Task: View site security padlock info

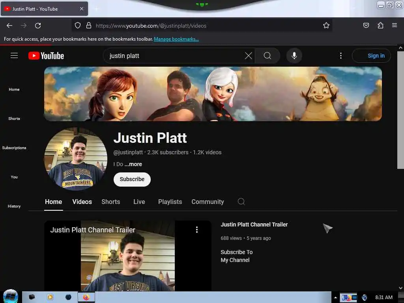Action: 89,26
